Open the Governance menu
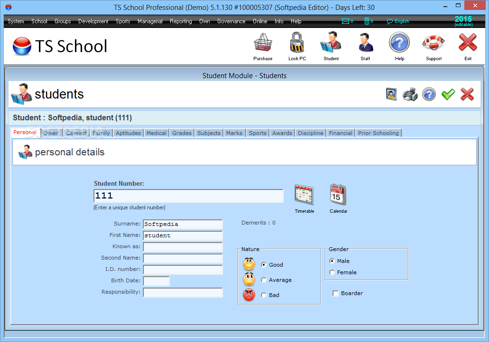 click(231, 21)
